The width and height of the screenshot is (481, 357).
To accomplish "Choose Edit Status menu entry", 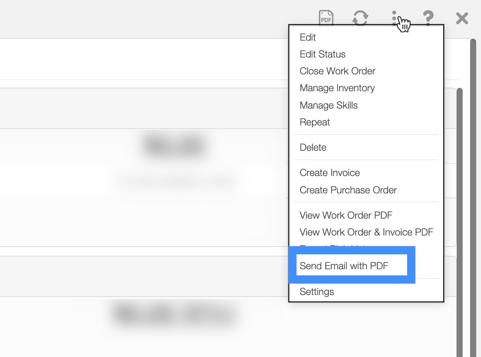I will (x=322, y=54).
